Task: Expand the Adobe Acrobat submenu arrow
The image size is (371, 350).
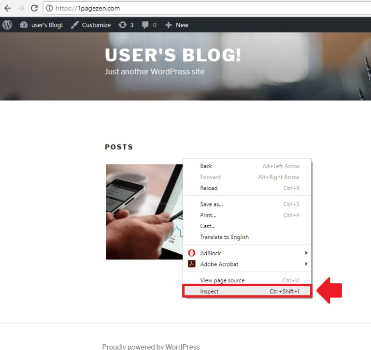Action: 306,264
